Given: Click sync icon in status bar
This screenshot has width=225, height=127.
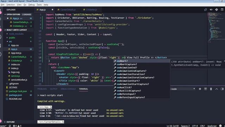Looking at the screenshot, I should 10,126.
